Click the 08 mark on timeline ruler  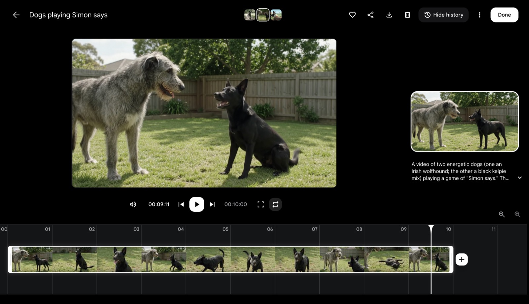click(x=359, y=229)
